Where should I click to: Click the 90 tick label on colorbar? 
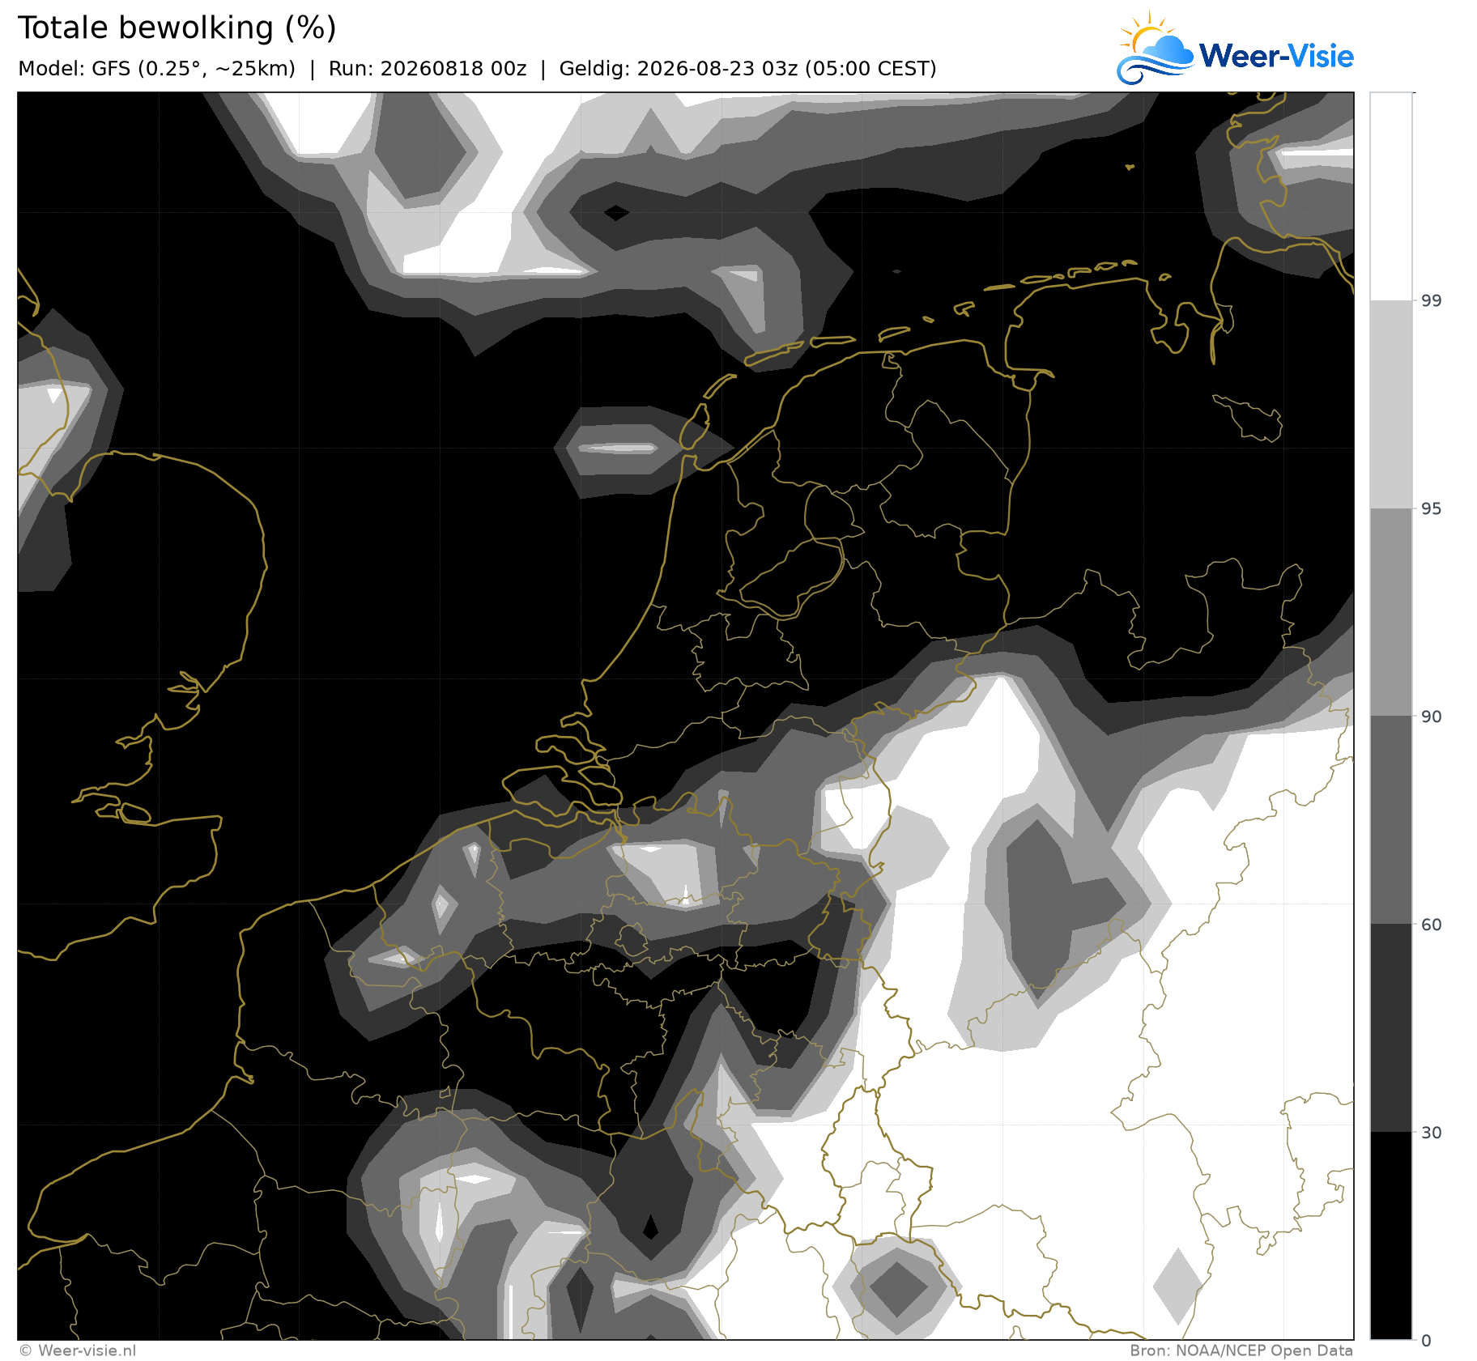coord(1432,717)
